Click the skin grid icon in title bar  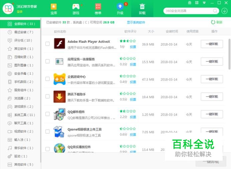(197, 3)
